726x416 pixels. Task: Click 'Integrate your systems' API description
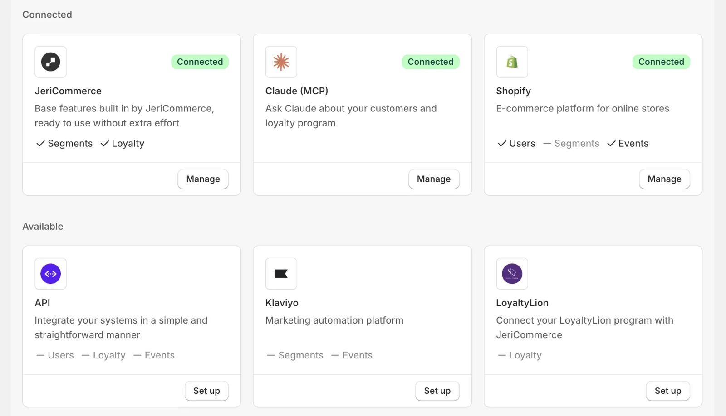coord(121,328)
